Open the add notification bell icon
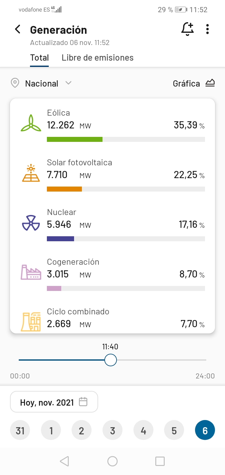This screenshot has height=475, width=225. tap(187, 29)
